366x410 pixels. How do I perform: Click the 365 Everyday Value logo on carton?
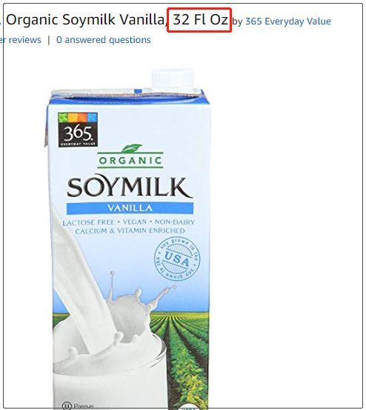(x=78, y=130)
